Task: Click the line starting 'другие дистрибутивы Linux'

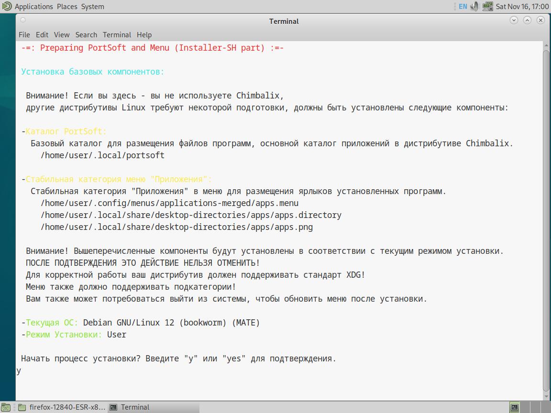Action: tap(267, 108)
